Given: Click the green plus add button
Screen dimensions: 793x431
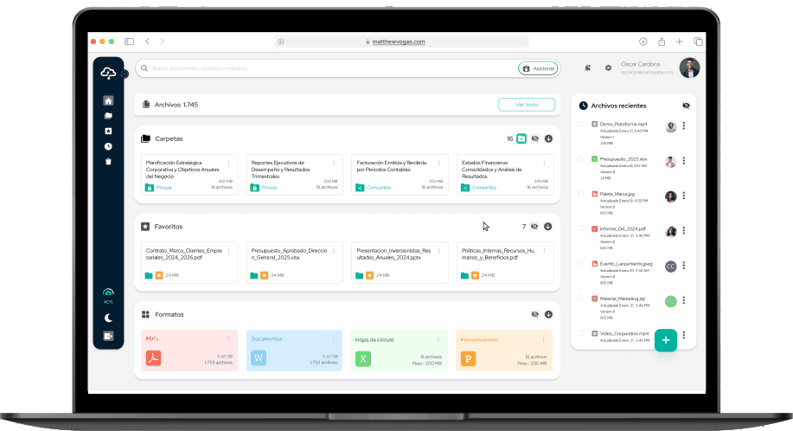Looking at the screenshot, I should tap(666, 340).
